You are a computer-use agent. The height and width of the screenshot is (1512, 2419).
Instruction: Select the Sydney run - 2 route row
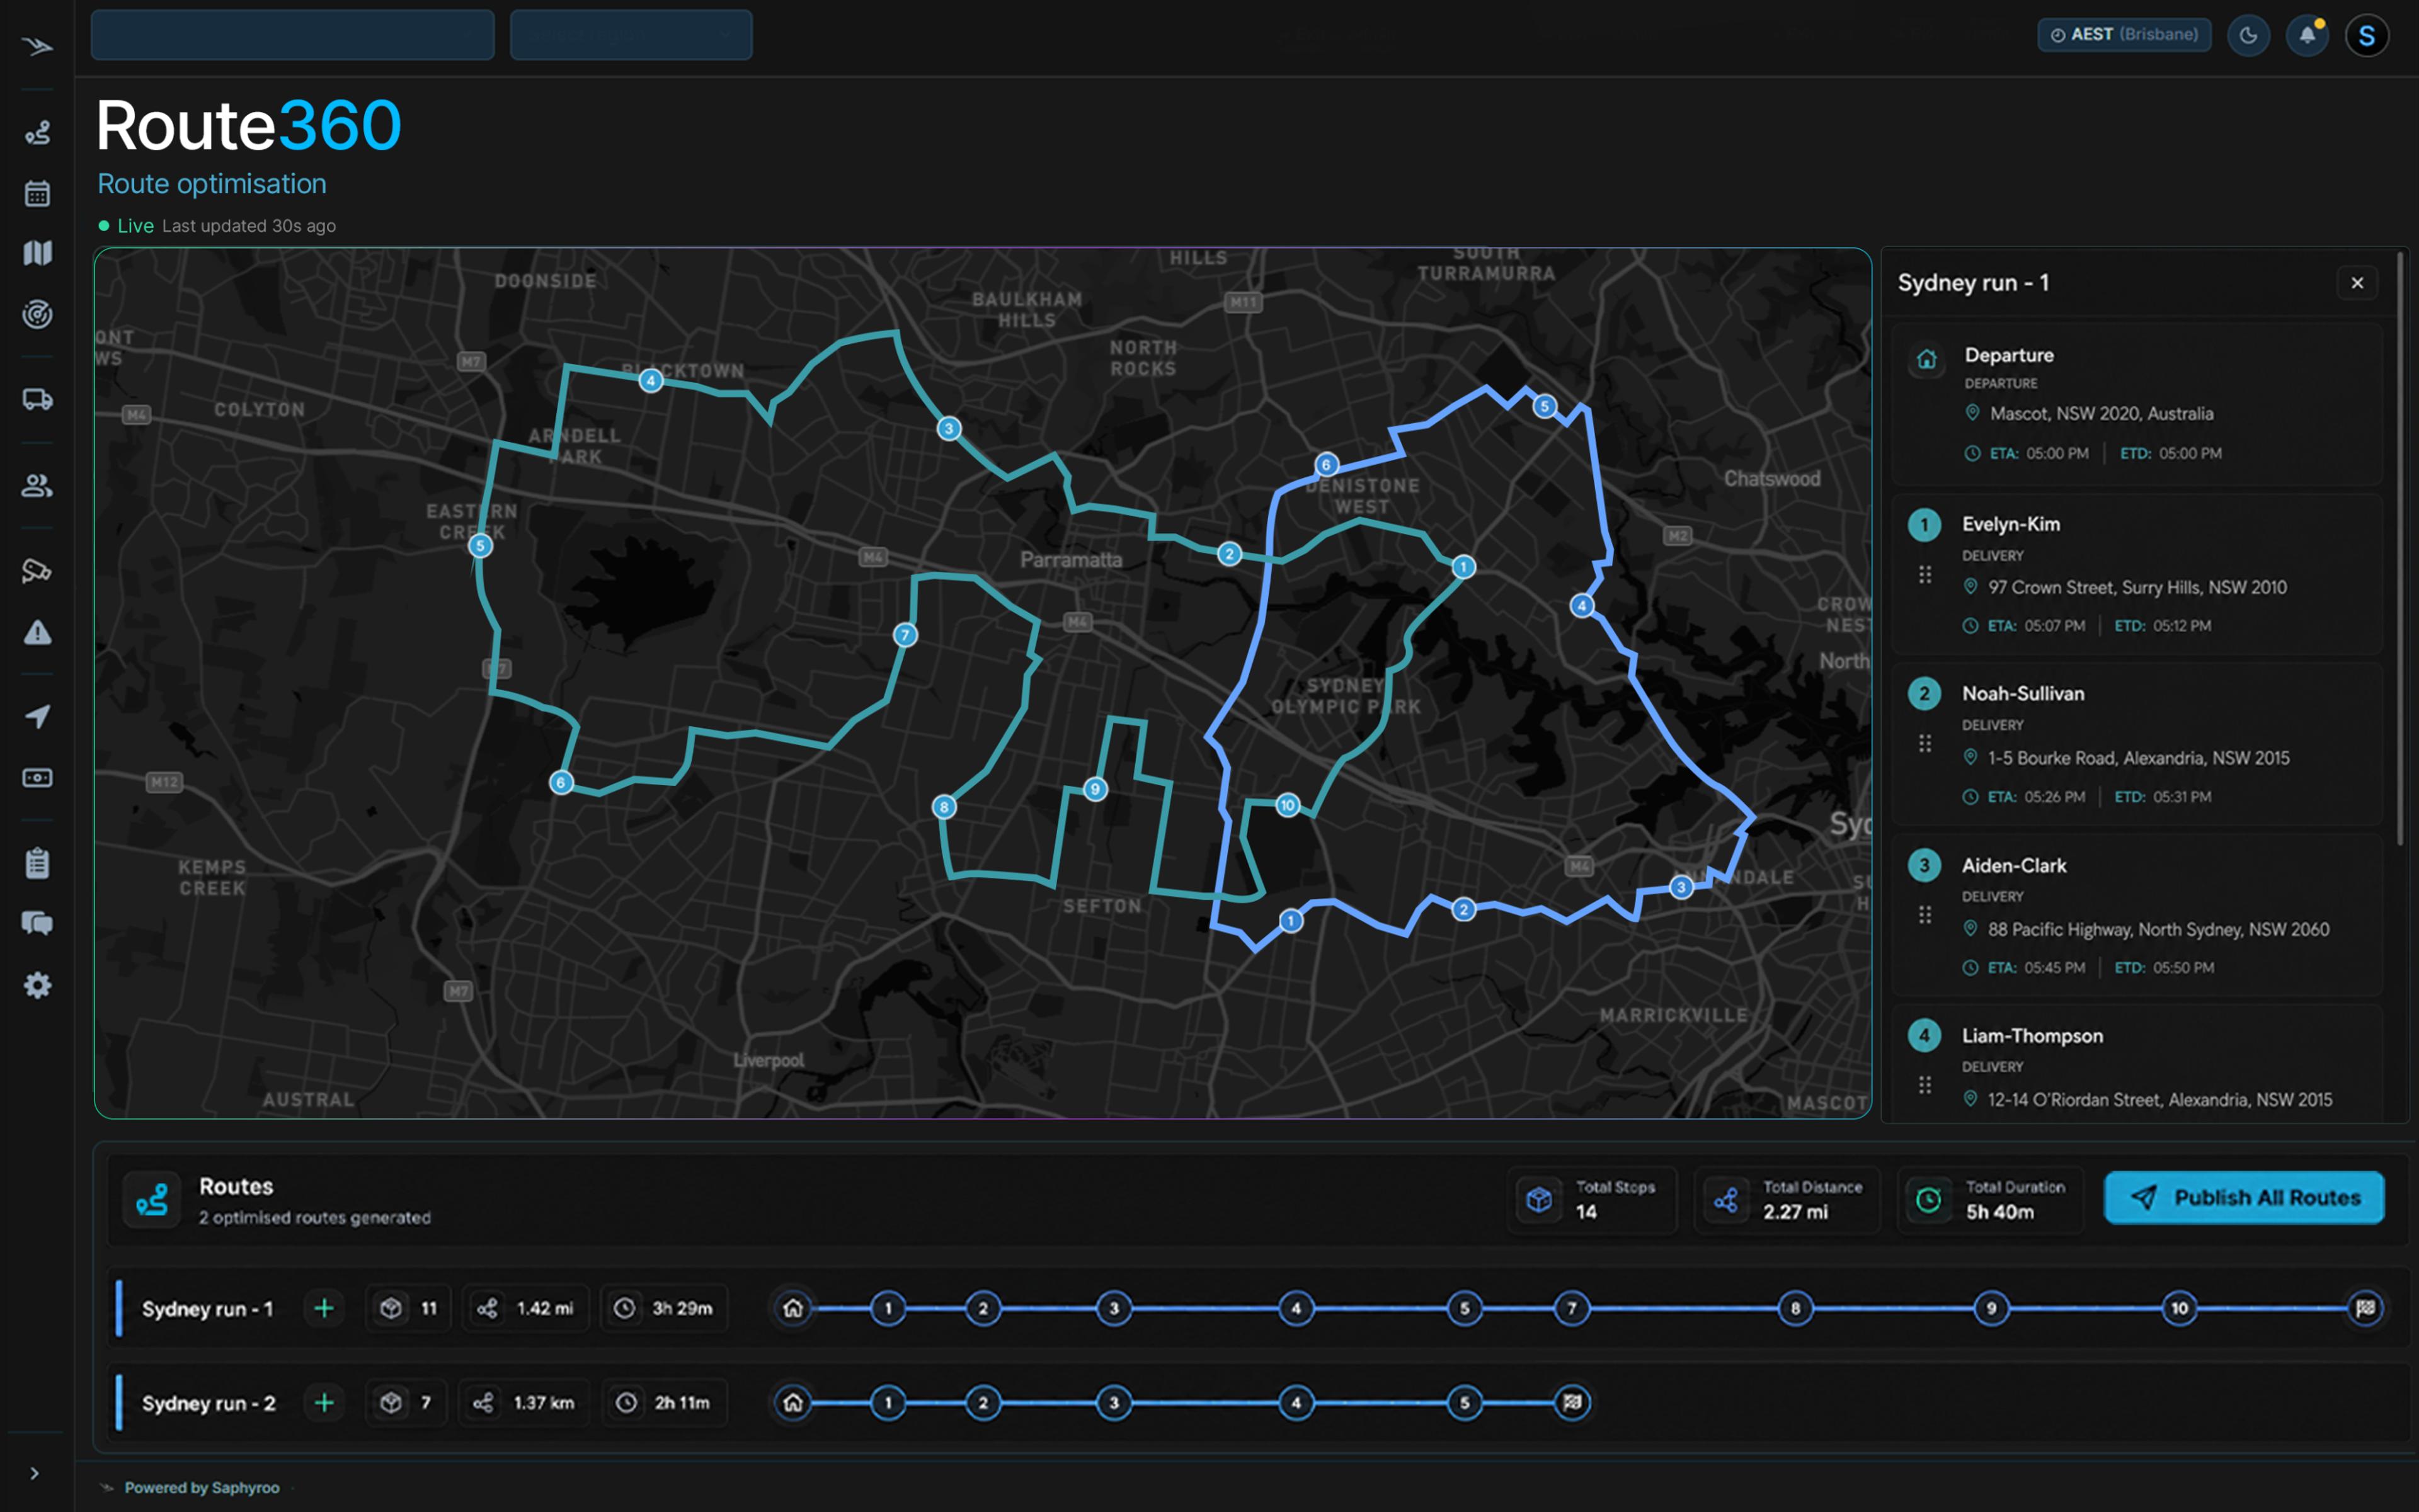(1257, 1403)
